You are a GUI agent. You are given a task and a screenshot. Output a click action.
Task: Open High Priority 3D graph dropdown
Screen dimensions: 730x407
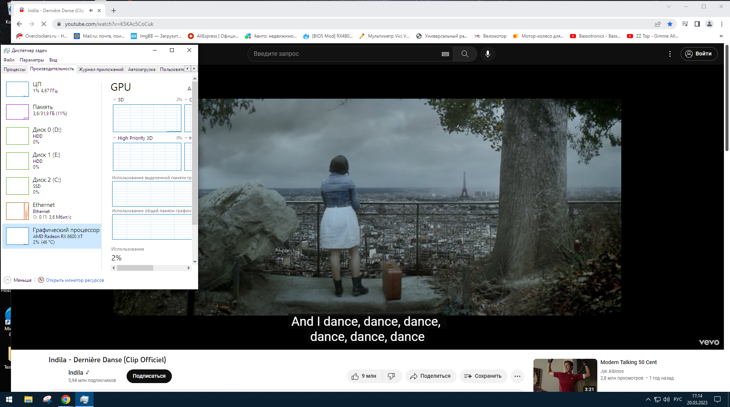tap(114, 138)
